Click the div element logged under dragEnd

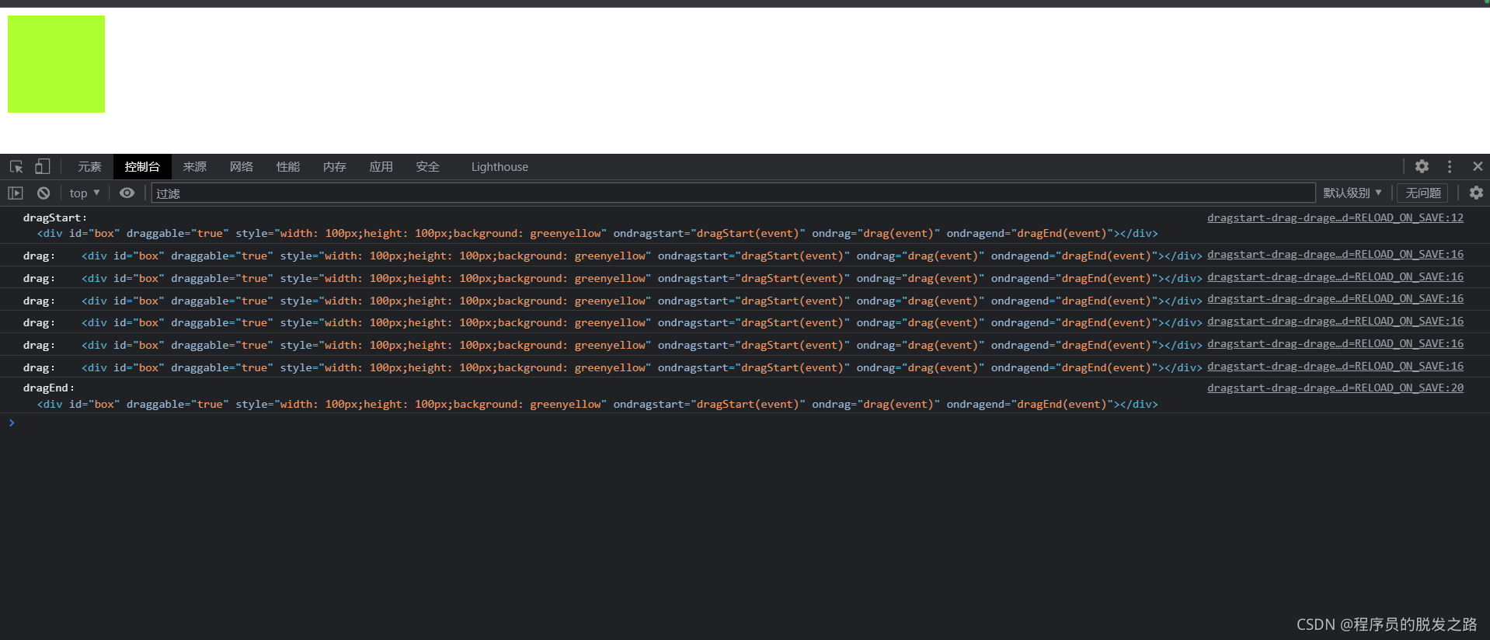pos(597,404)
